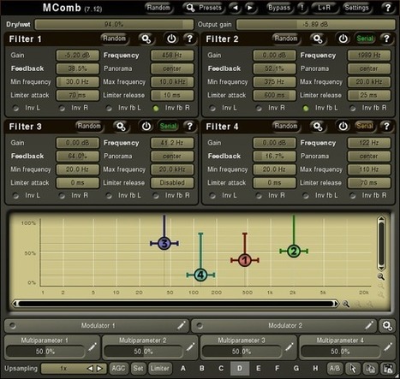Open Filter 4 help icon
Viewport: 400px width, 379px height.
point(386,126)
